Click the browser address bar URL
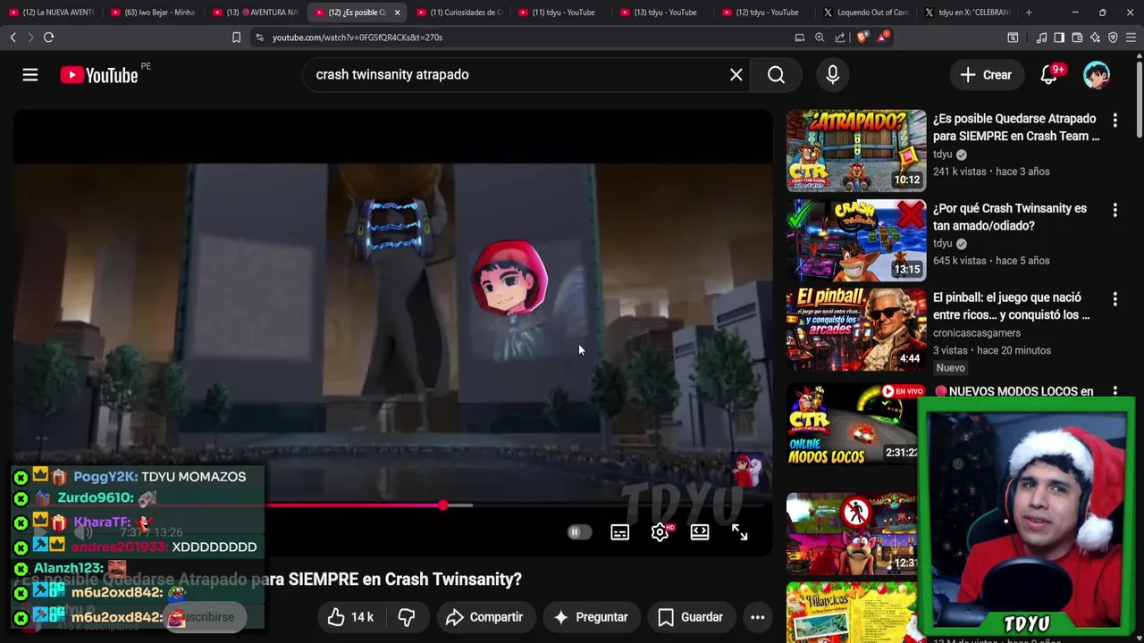Image resolution: width=1144 pixels, height=643 pixels. 357,38
